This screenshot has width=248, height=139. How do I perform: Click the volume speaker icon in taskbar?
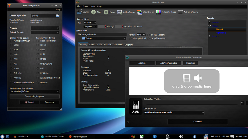[181, 136]
